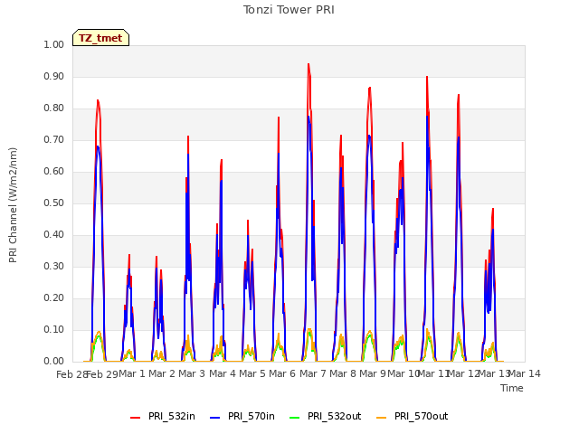Click the 0.70 y-axis tick label
The height and width of the screenshot is (434, 579).
54,140
